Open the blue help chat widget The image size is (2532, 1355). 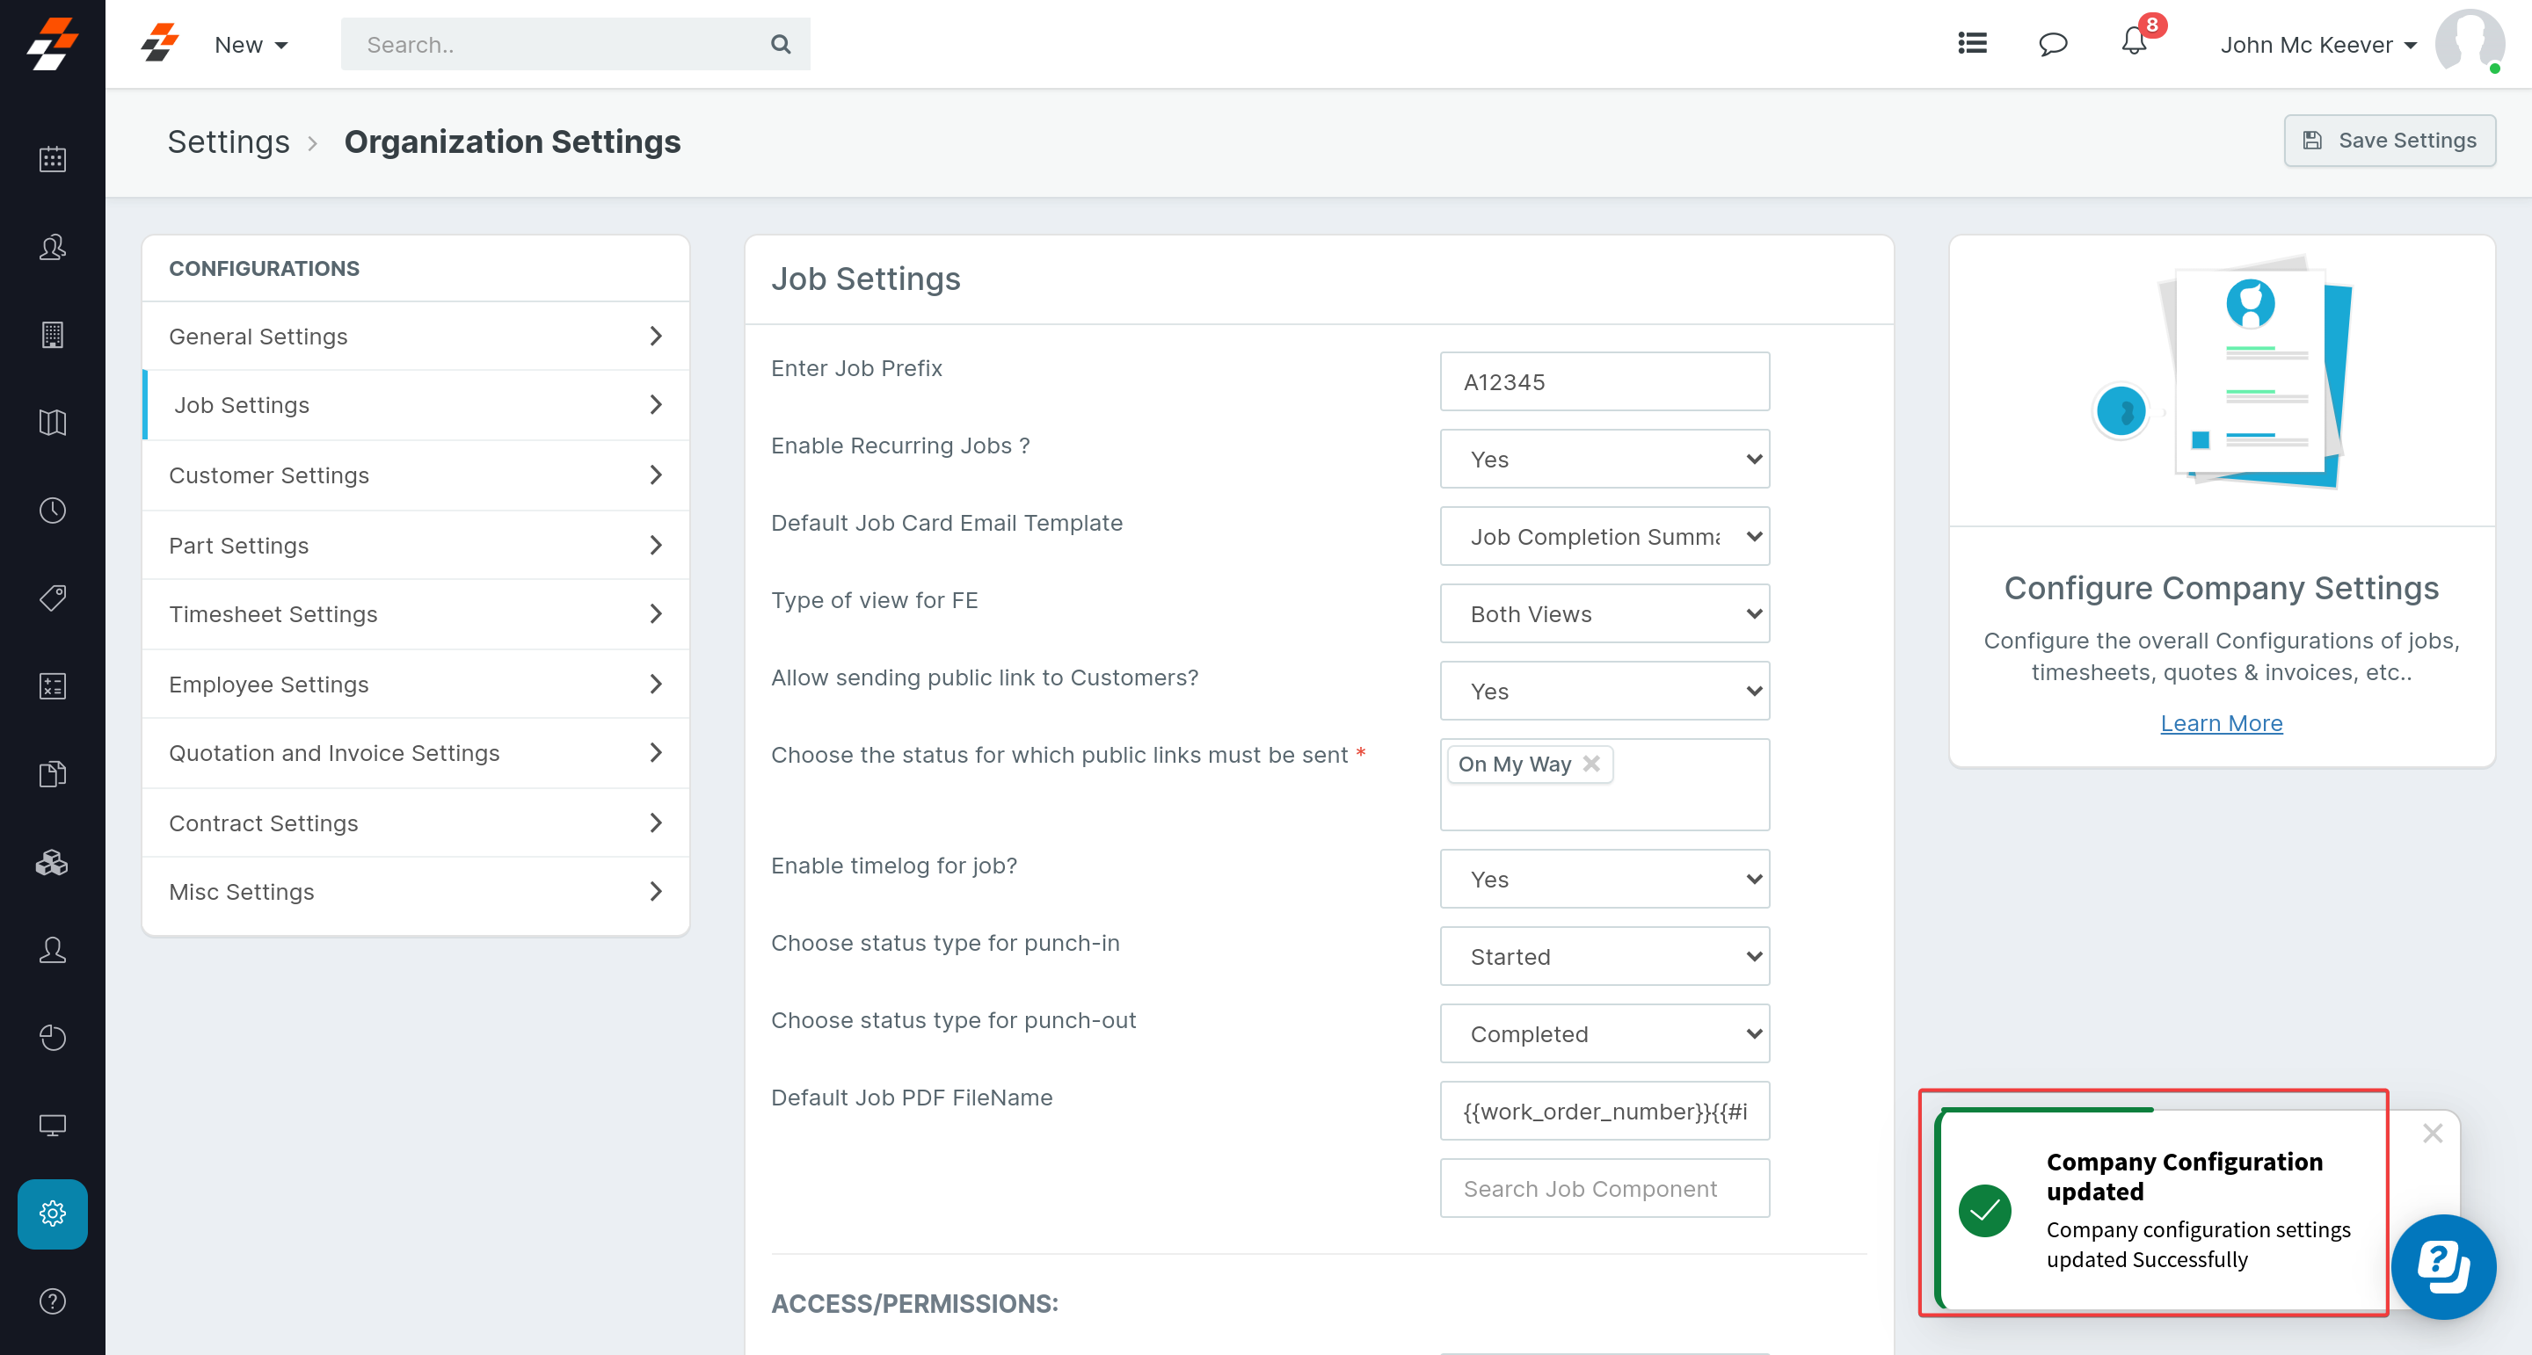(2442, 1266)
